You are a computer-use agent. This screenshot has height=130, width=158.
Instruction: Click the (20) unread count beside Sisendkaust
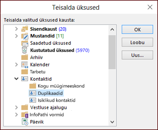(63, 29)
